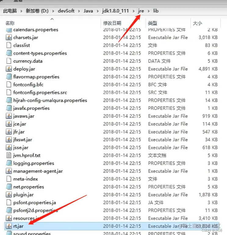Image resolution: width=227 pixels, height=235 pixels.
Task: Sort by 大小 column header
Action: 197,23
